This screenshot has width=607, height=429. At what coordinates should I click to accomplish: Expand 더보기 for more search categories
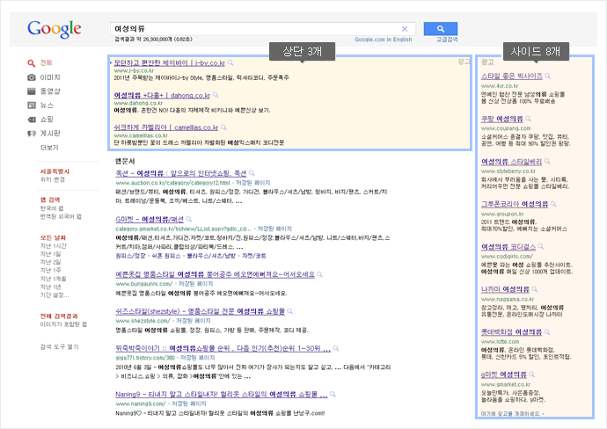pyautogui.click(x=49, y=147)
